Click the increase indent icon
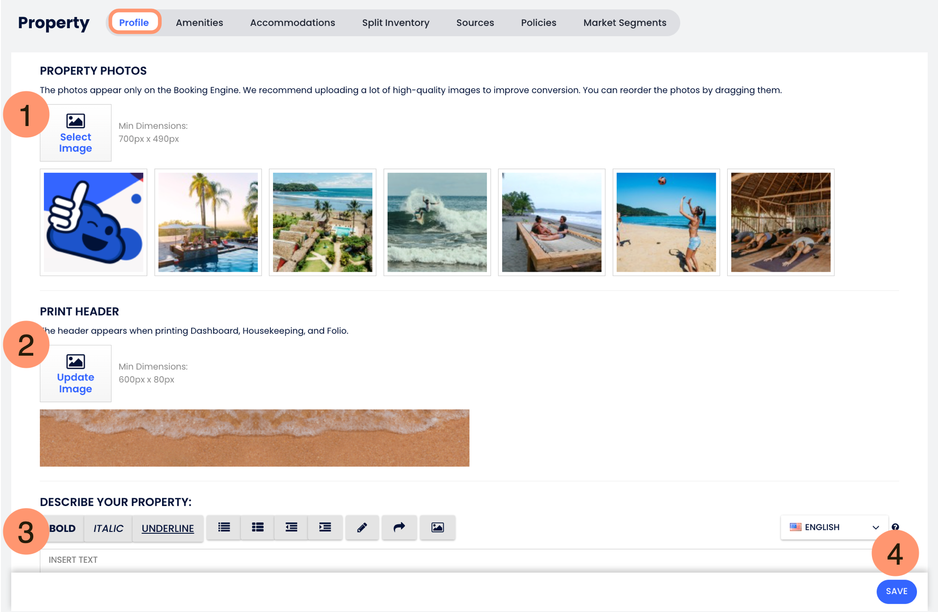The image size is (938, 612). pyautogui.click(x=325, y=528)
